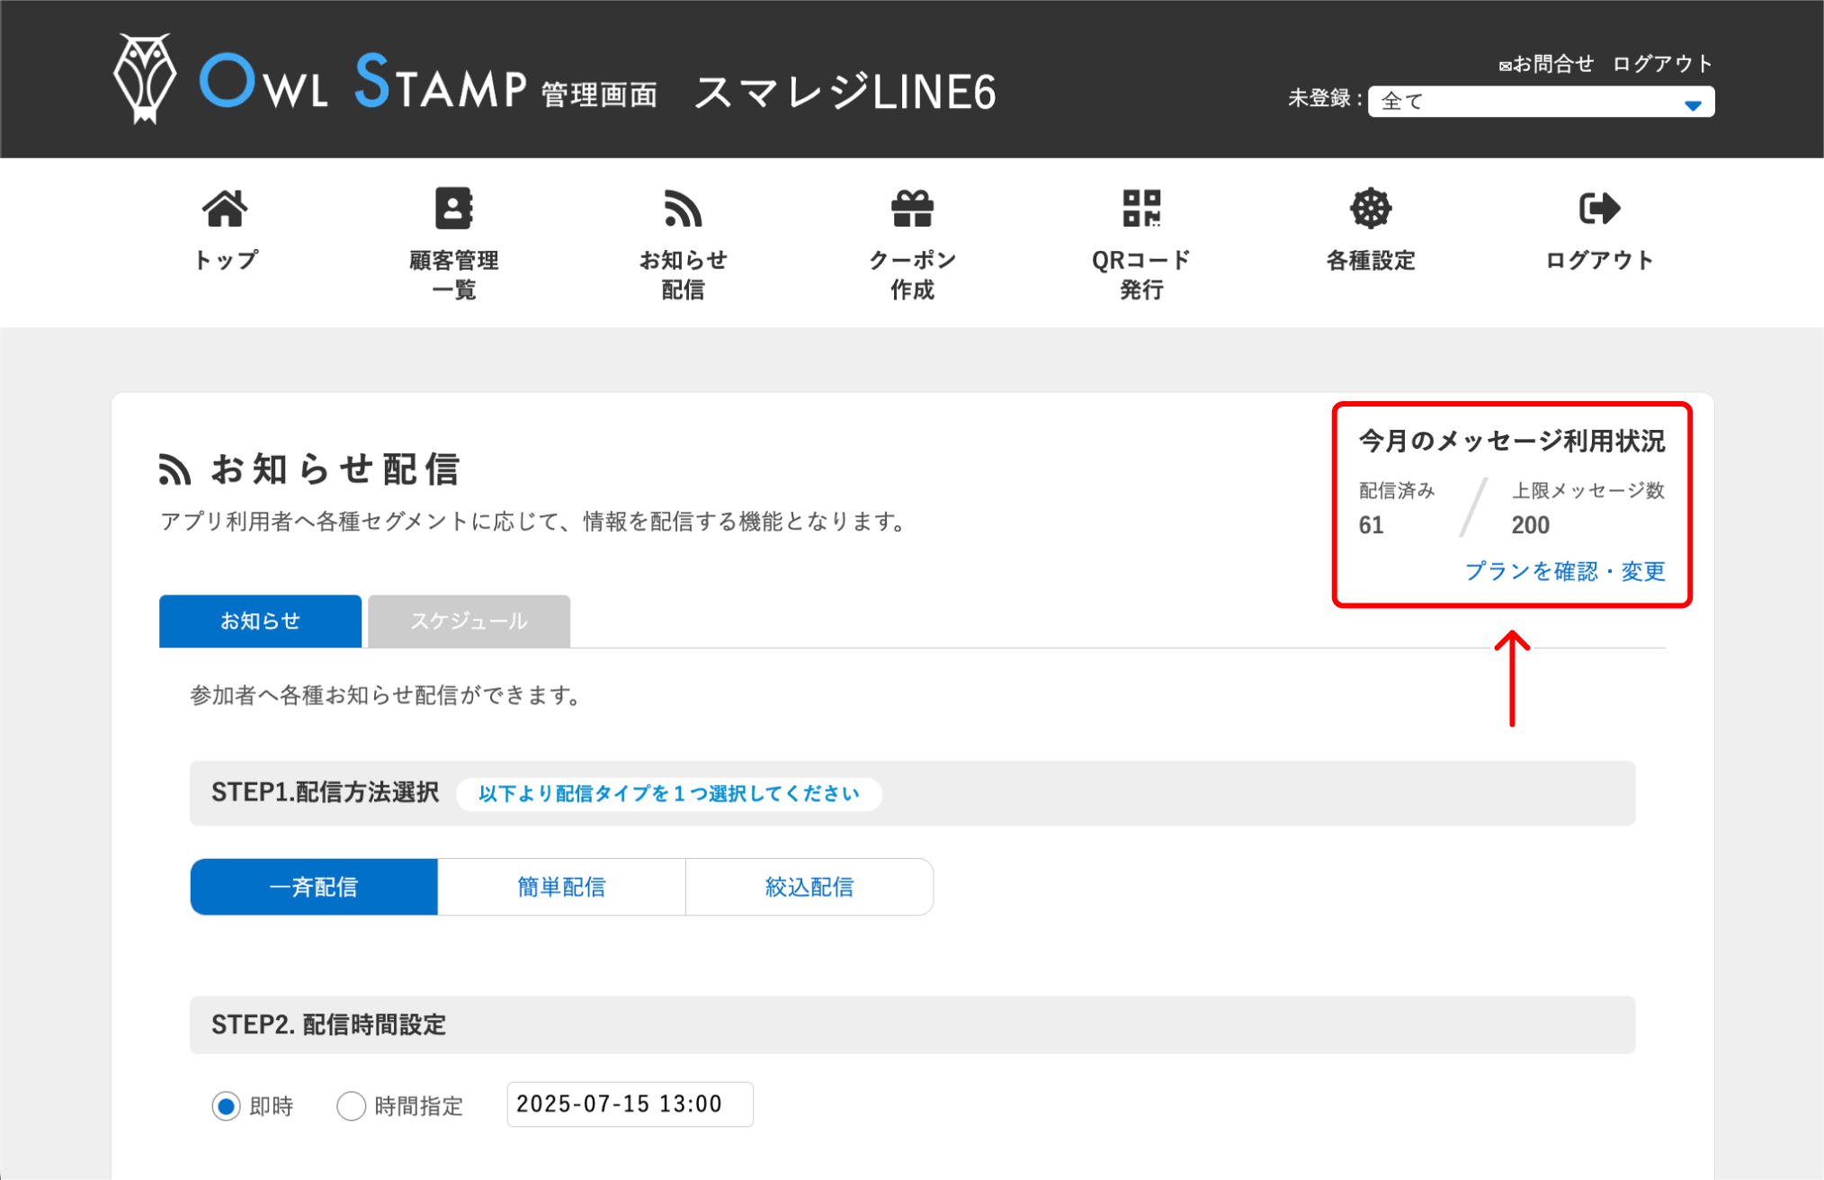Select 絞込配信 delivery type
1824x1180 pixels.
809,887
